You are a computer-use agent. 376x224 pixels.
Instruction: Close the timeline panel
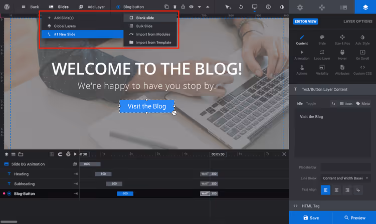tap(284, 154)
